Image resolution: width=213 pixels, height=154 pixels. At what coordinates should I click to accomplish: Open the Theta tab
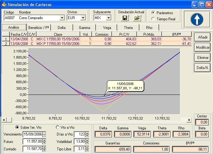[x=128, y=27]
